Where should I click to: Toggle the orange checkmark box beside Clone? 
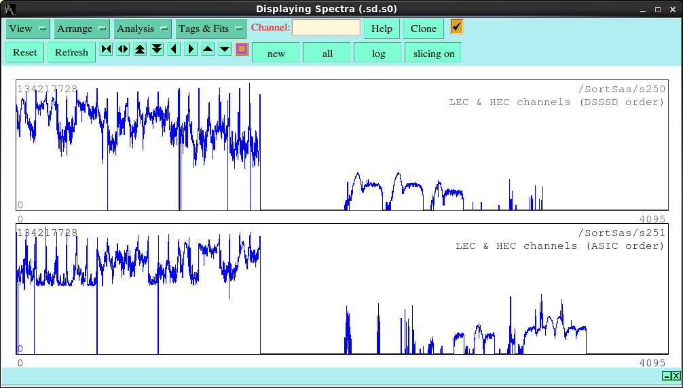(x=457, y=26)
